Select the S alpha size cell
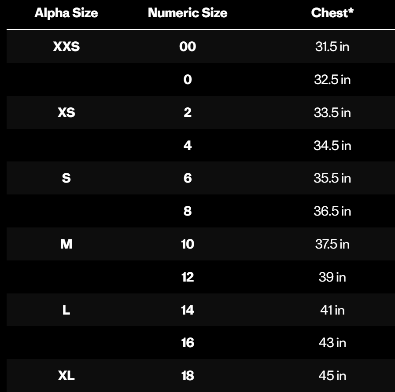This screenshot has height=392, width=395. point(66,178)
